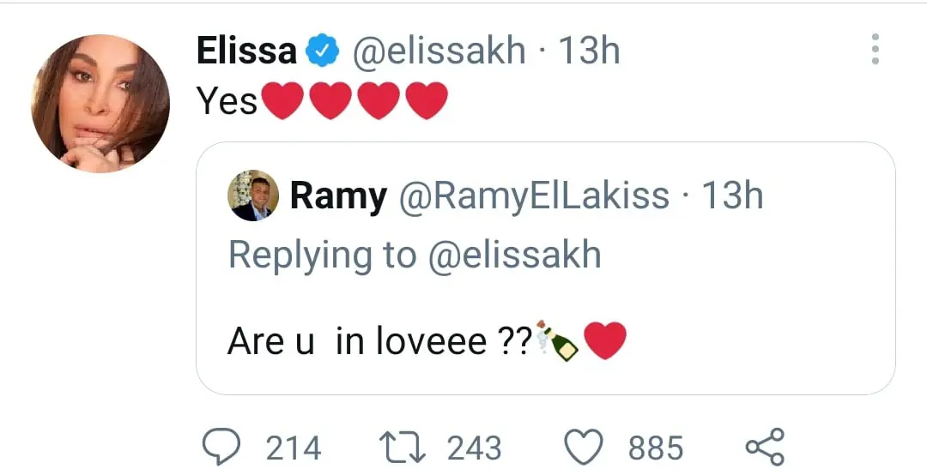Retweet this post using the arrows icon
This screenshot has height=475, width=927.
point(402,448)
